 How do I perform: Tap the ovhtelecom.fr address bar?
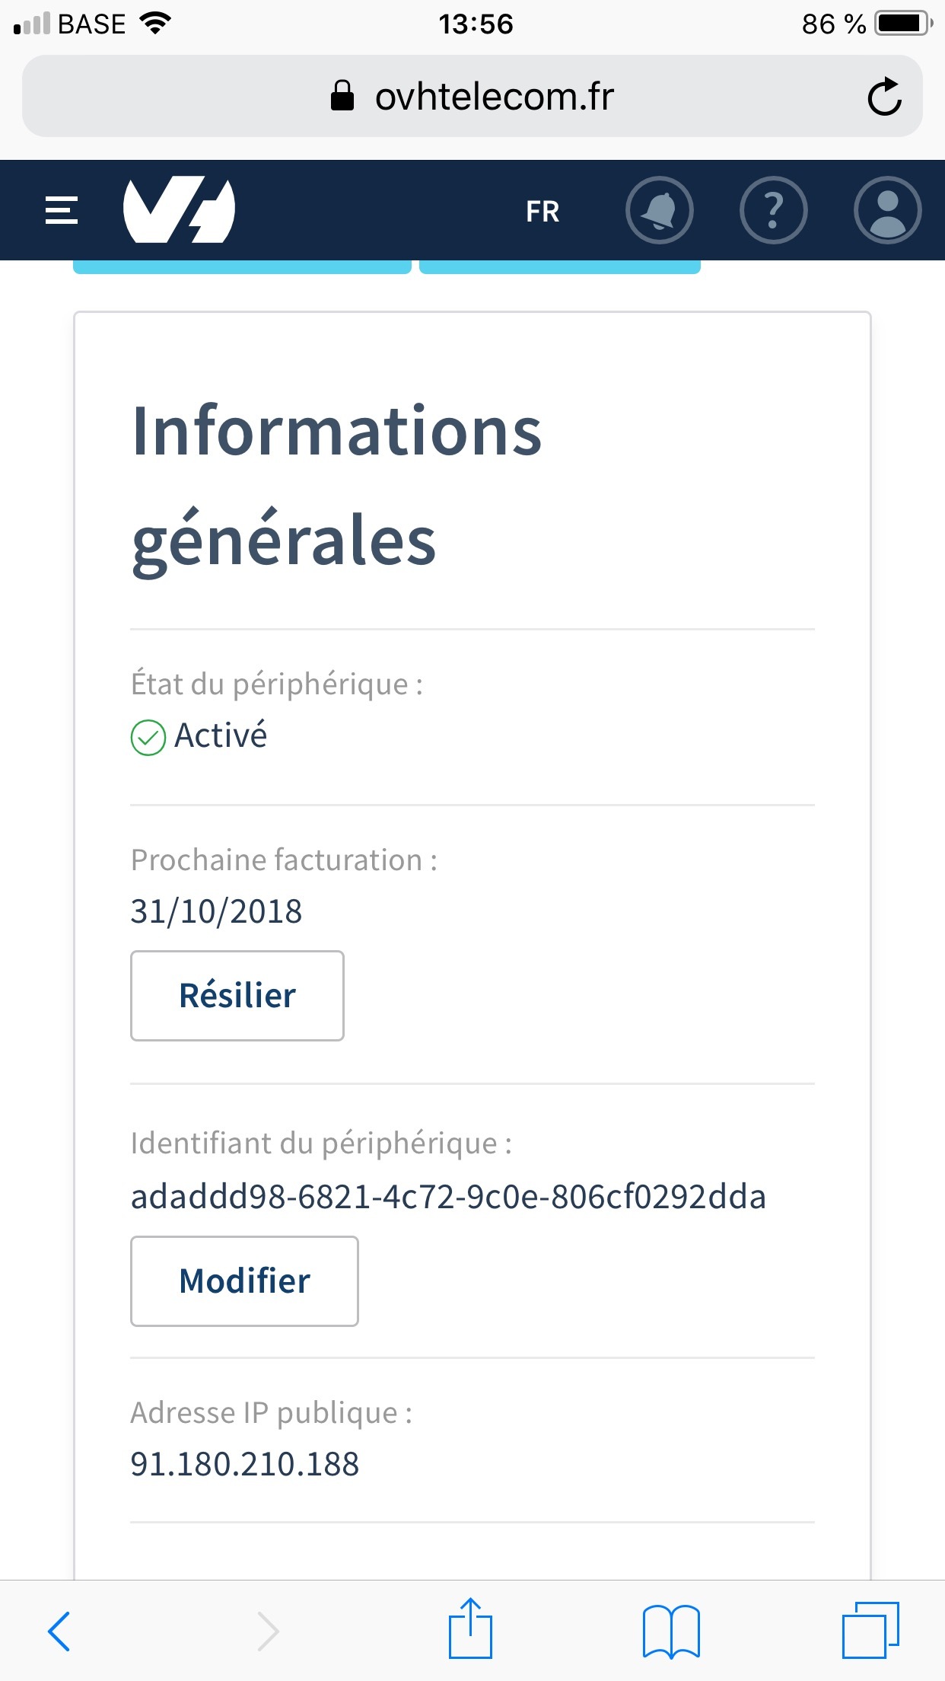click(472, 97)
